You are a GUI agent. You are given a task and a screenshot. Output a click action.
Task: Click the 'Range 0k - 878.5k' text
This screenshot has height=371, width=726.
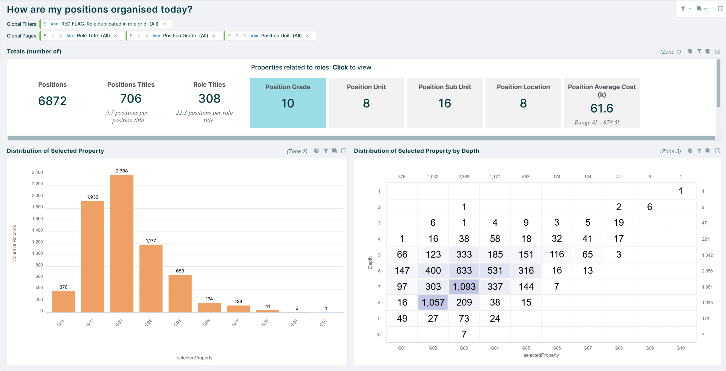(x=597, y=122)
